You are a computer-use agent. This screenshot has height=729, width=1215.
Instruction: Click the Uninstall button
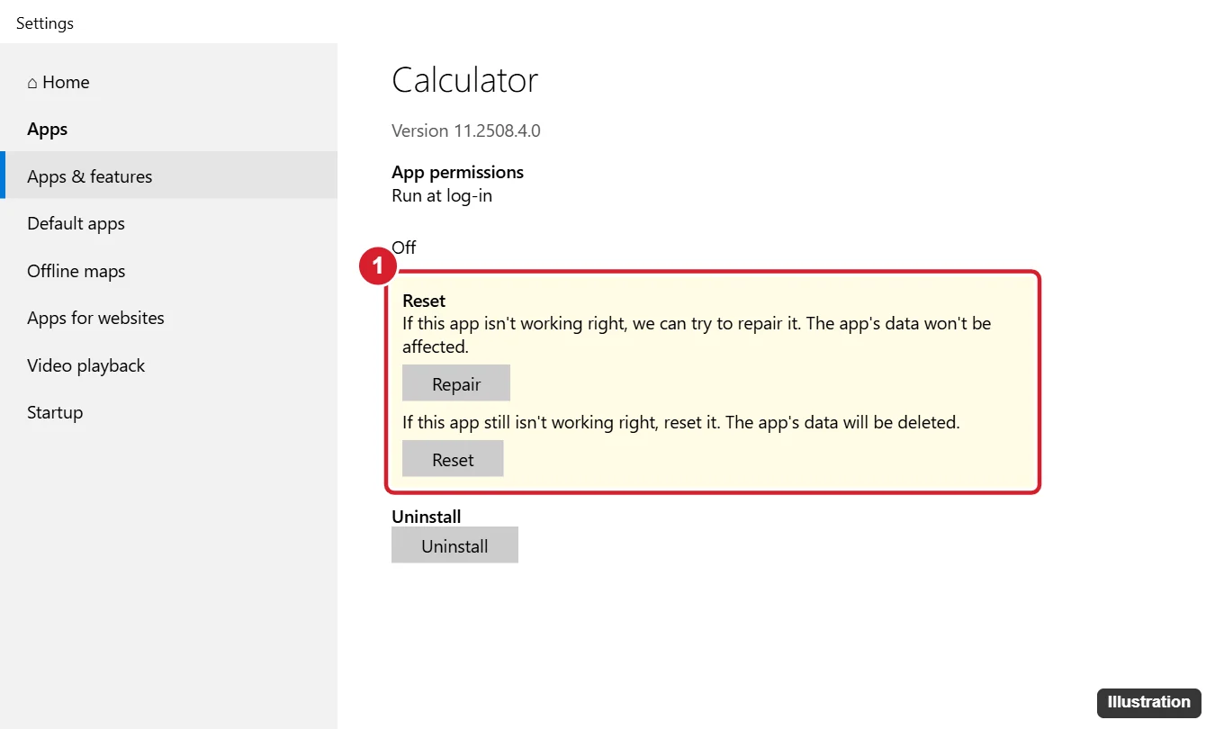454,545
